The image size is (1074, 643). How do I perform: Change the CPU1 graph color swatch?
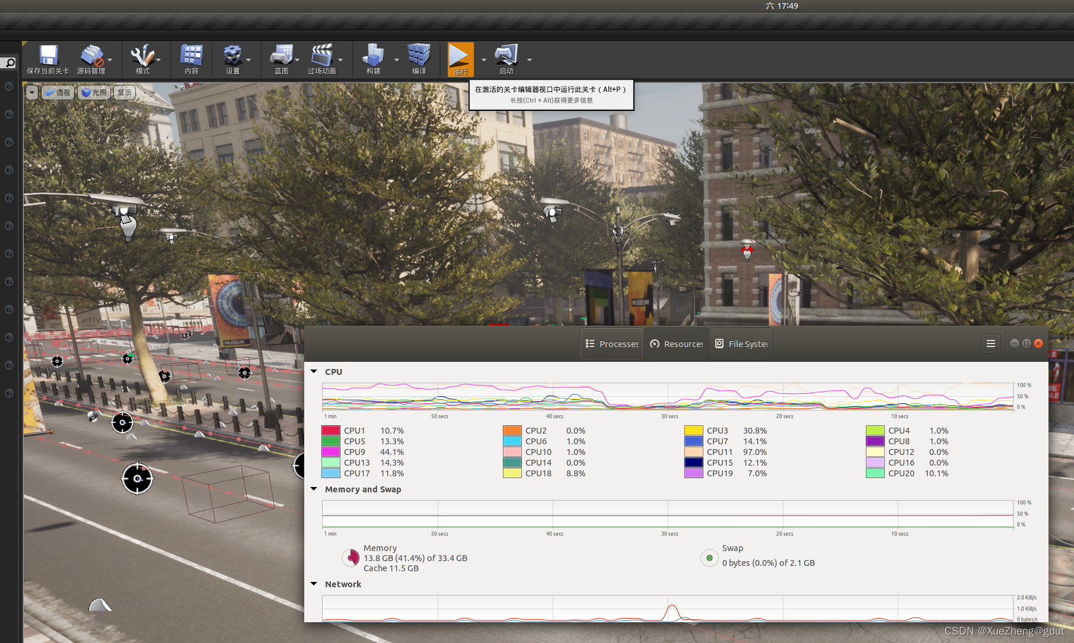pos(331,431)
